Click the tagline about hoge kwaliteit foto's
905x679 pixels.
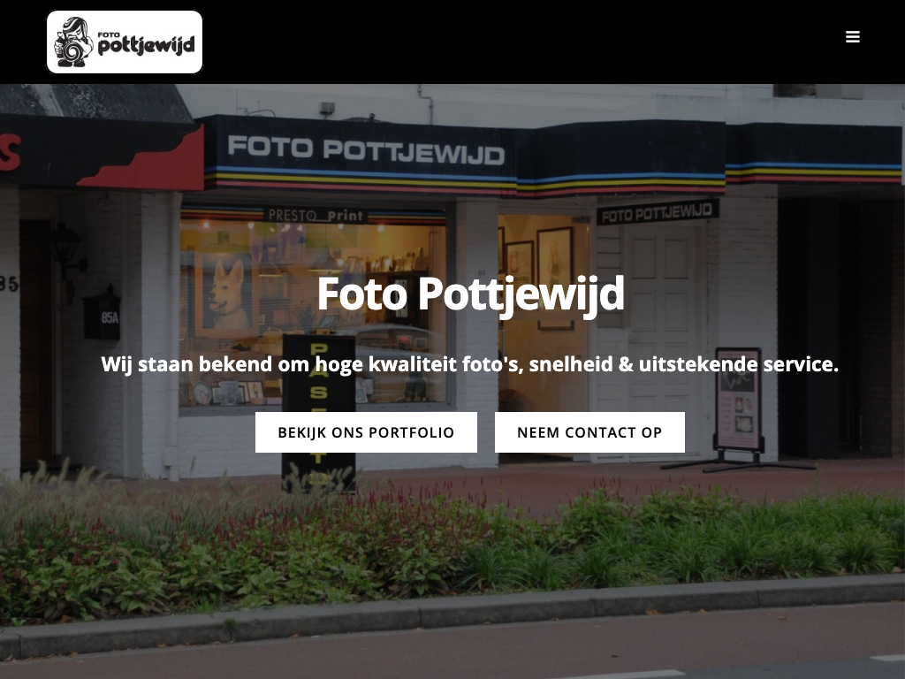(470, 364)
